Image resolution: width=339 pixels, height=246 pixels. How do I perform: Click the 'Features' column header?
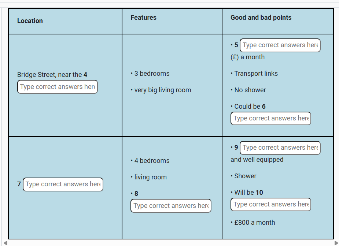(x=143, y=18)
